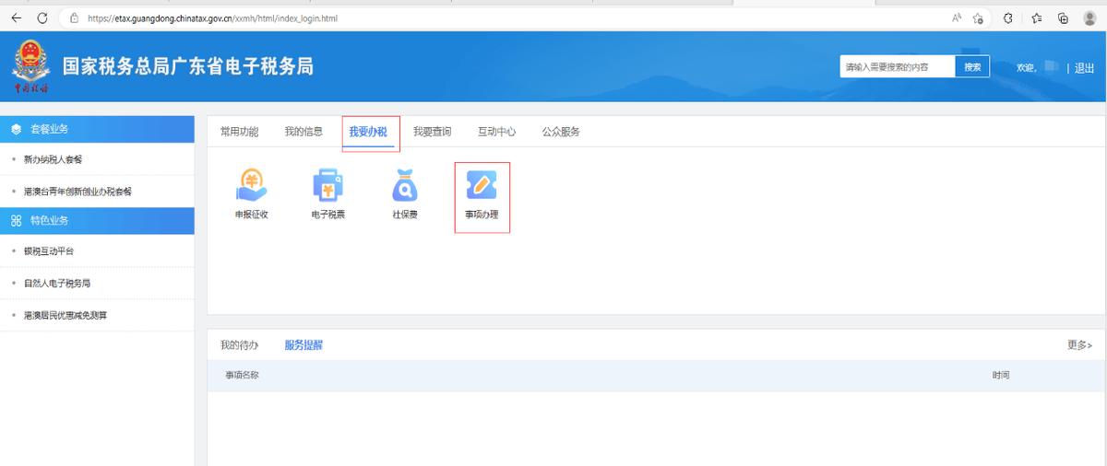Click the browser refresh icon
The width and height of the screenshot is (1107, 466).
[42, 17]
